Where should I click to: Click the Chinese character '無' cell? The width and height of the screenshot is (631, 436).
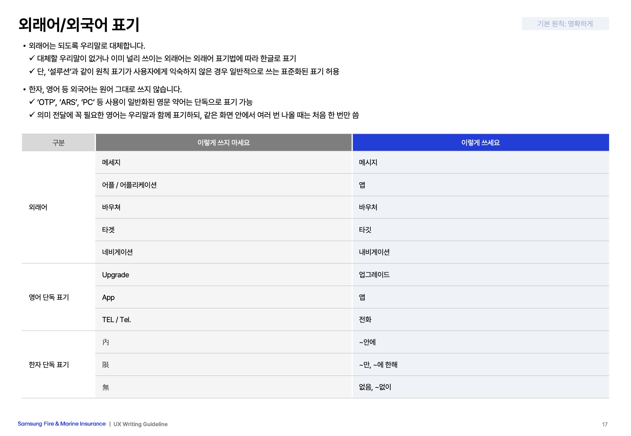pos(106,387)
